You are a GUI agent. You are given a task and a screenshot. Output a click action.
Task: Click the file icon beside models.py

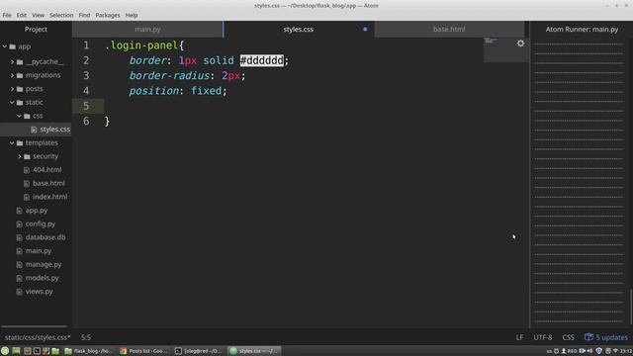click(19, 278)
